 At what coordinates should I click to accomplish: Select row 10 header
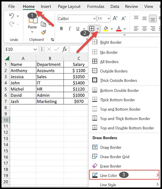(6, 120)
